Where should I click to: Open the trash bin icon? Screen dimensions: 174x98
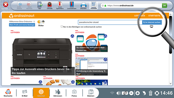[x=150, y=93]
